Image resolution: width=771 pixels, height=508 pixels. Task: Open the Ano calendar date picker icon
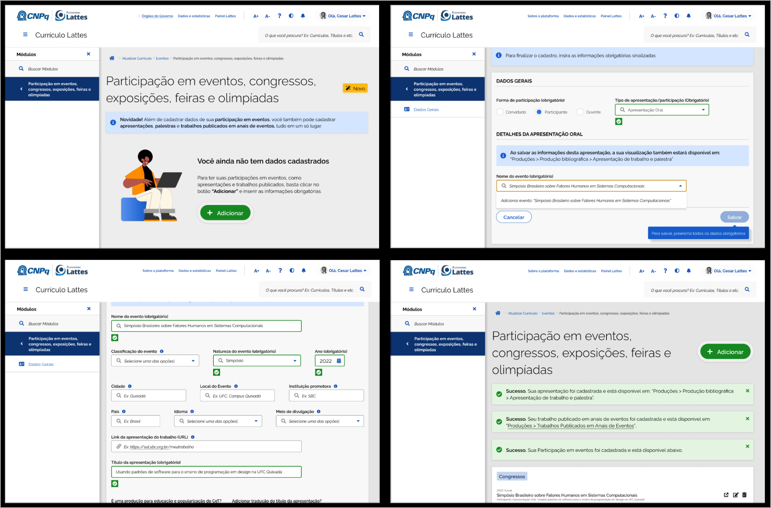(339, 361)
